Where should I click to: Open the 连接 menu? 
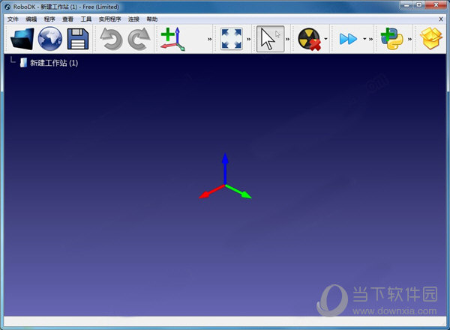click(x=133, y=19)
